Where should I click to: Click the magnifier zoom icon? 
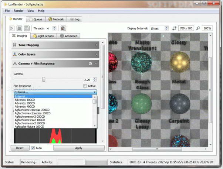198,28
